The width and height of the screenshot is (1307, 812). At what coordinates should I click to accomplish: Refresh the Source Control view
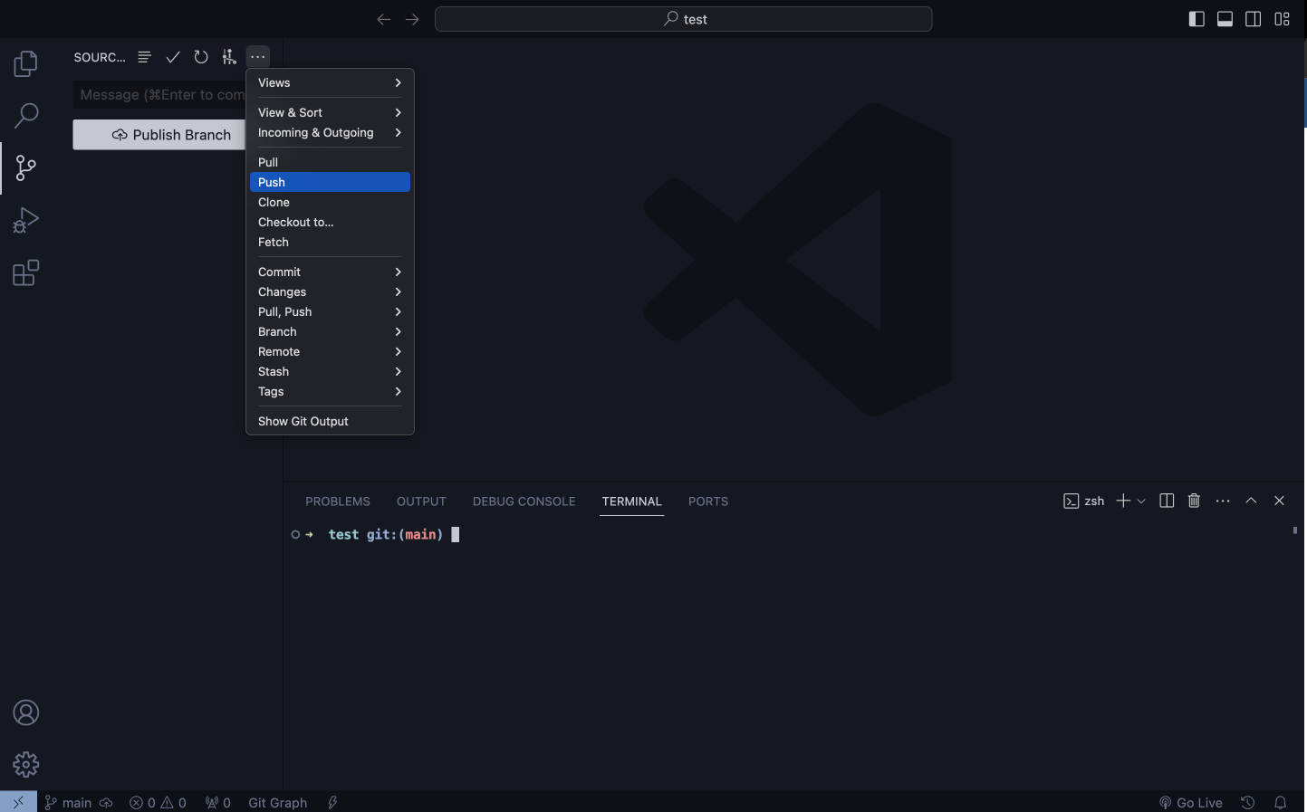tap(200, 57)
